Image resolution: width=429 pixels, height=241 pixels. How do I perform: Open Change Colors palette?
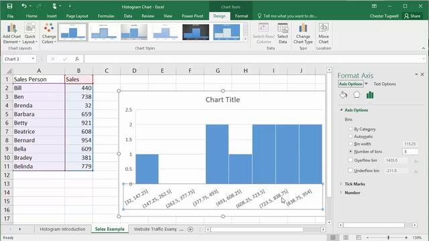(x=49, y=33)
